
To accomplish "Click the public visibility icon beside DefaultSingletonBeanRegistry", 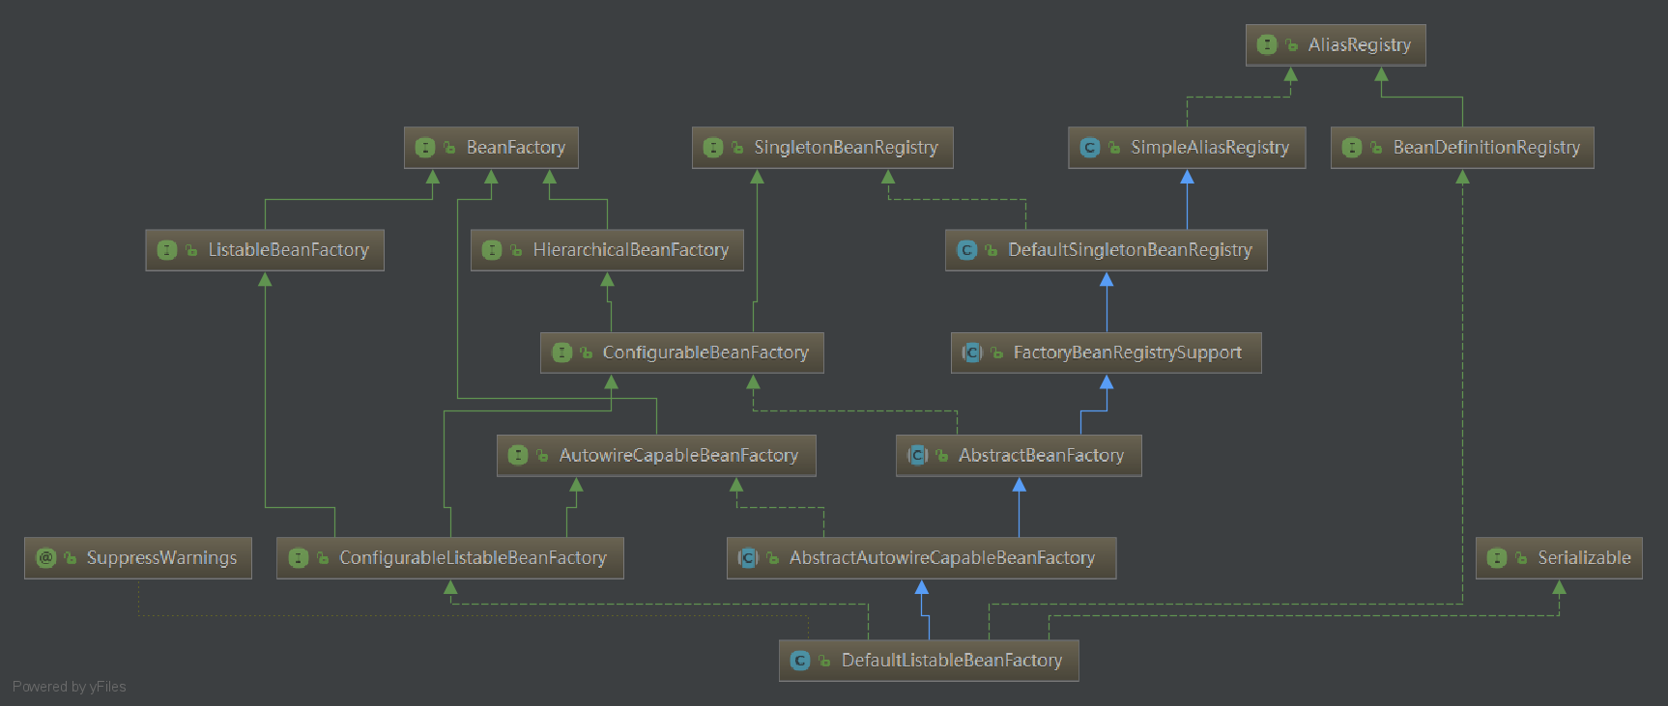I will click(991, 250).
